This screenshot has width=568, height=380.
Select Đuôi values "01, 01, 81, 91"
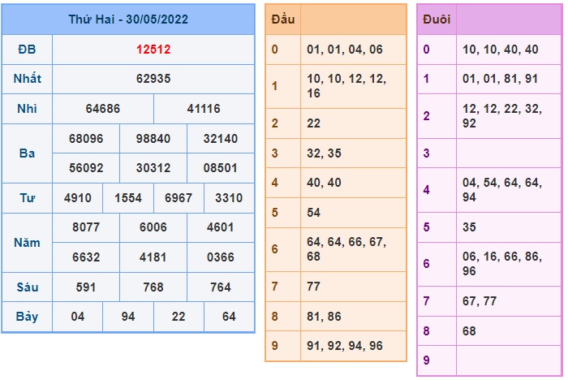[x=501, y=79]
